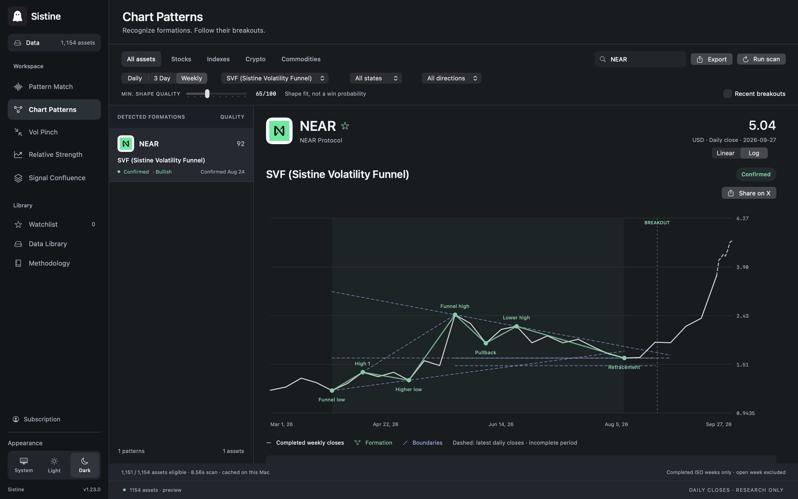Open the Subscription link
798x499 pixels.
click(37, 419)
